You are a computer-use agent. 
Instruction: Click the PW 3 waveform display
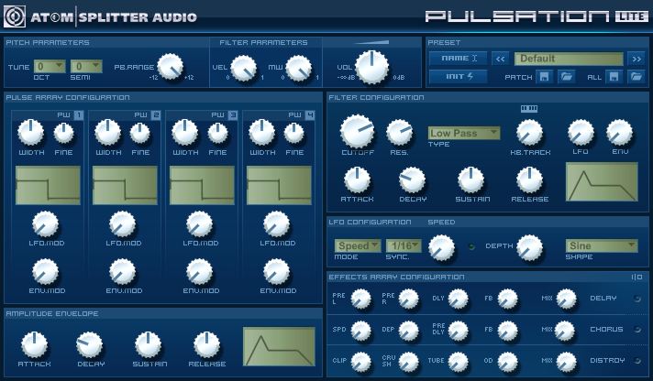pos(202,185)
